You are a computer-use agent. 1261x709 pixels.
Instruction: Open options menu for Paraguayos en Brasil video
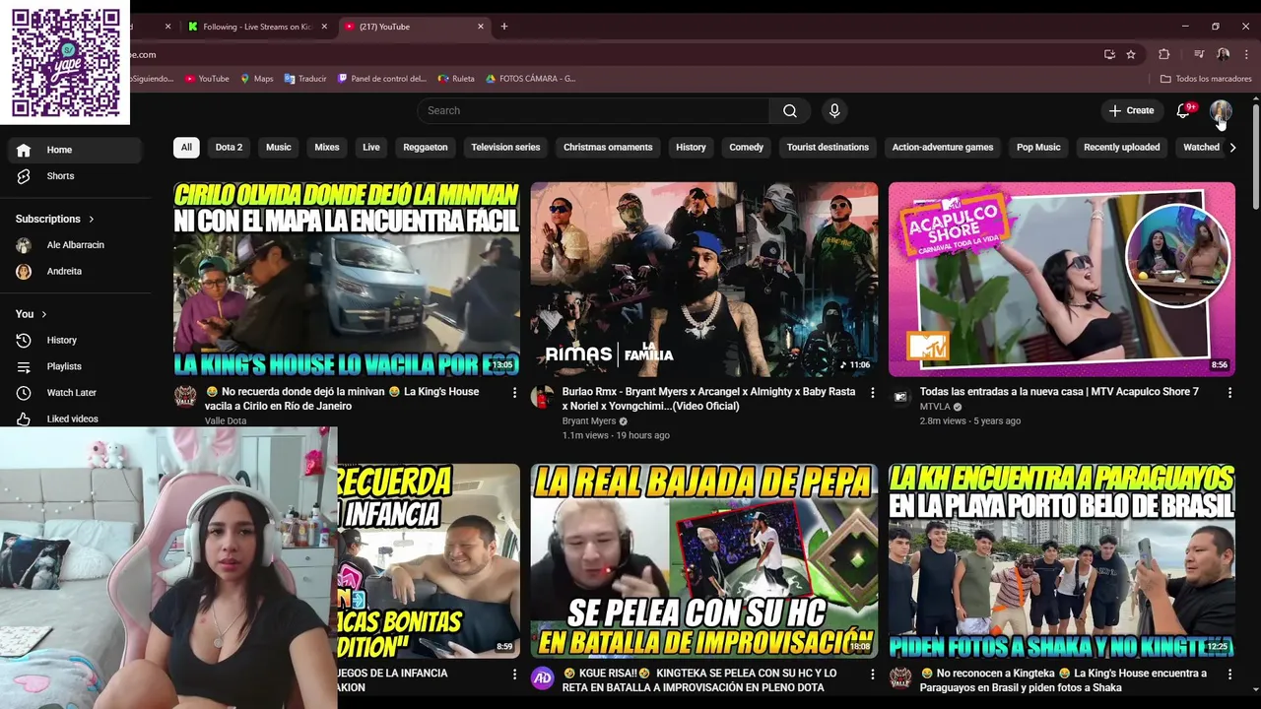coord(1229,675)
